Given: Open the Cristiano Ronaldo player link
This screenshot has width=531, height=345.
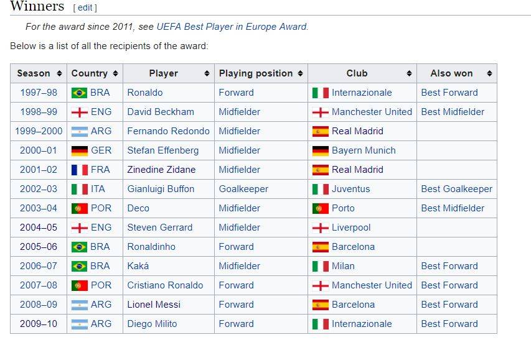Looking at the screenshot, I should click(x=165, y=285).
